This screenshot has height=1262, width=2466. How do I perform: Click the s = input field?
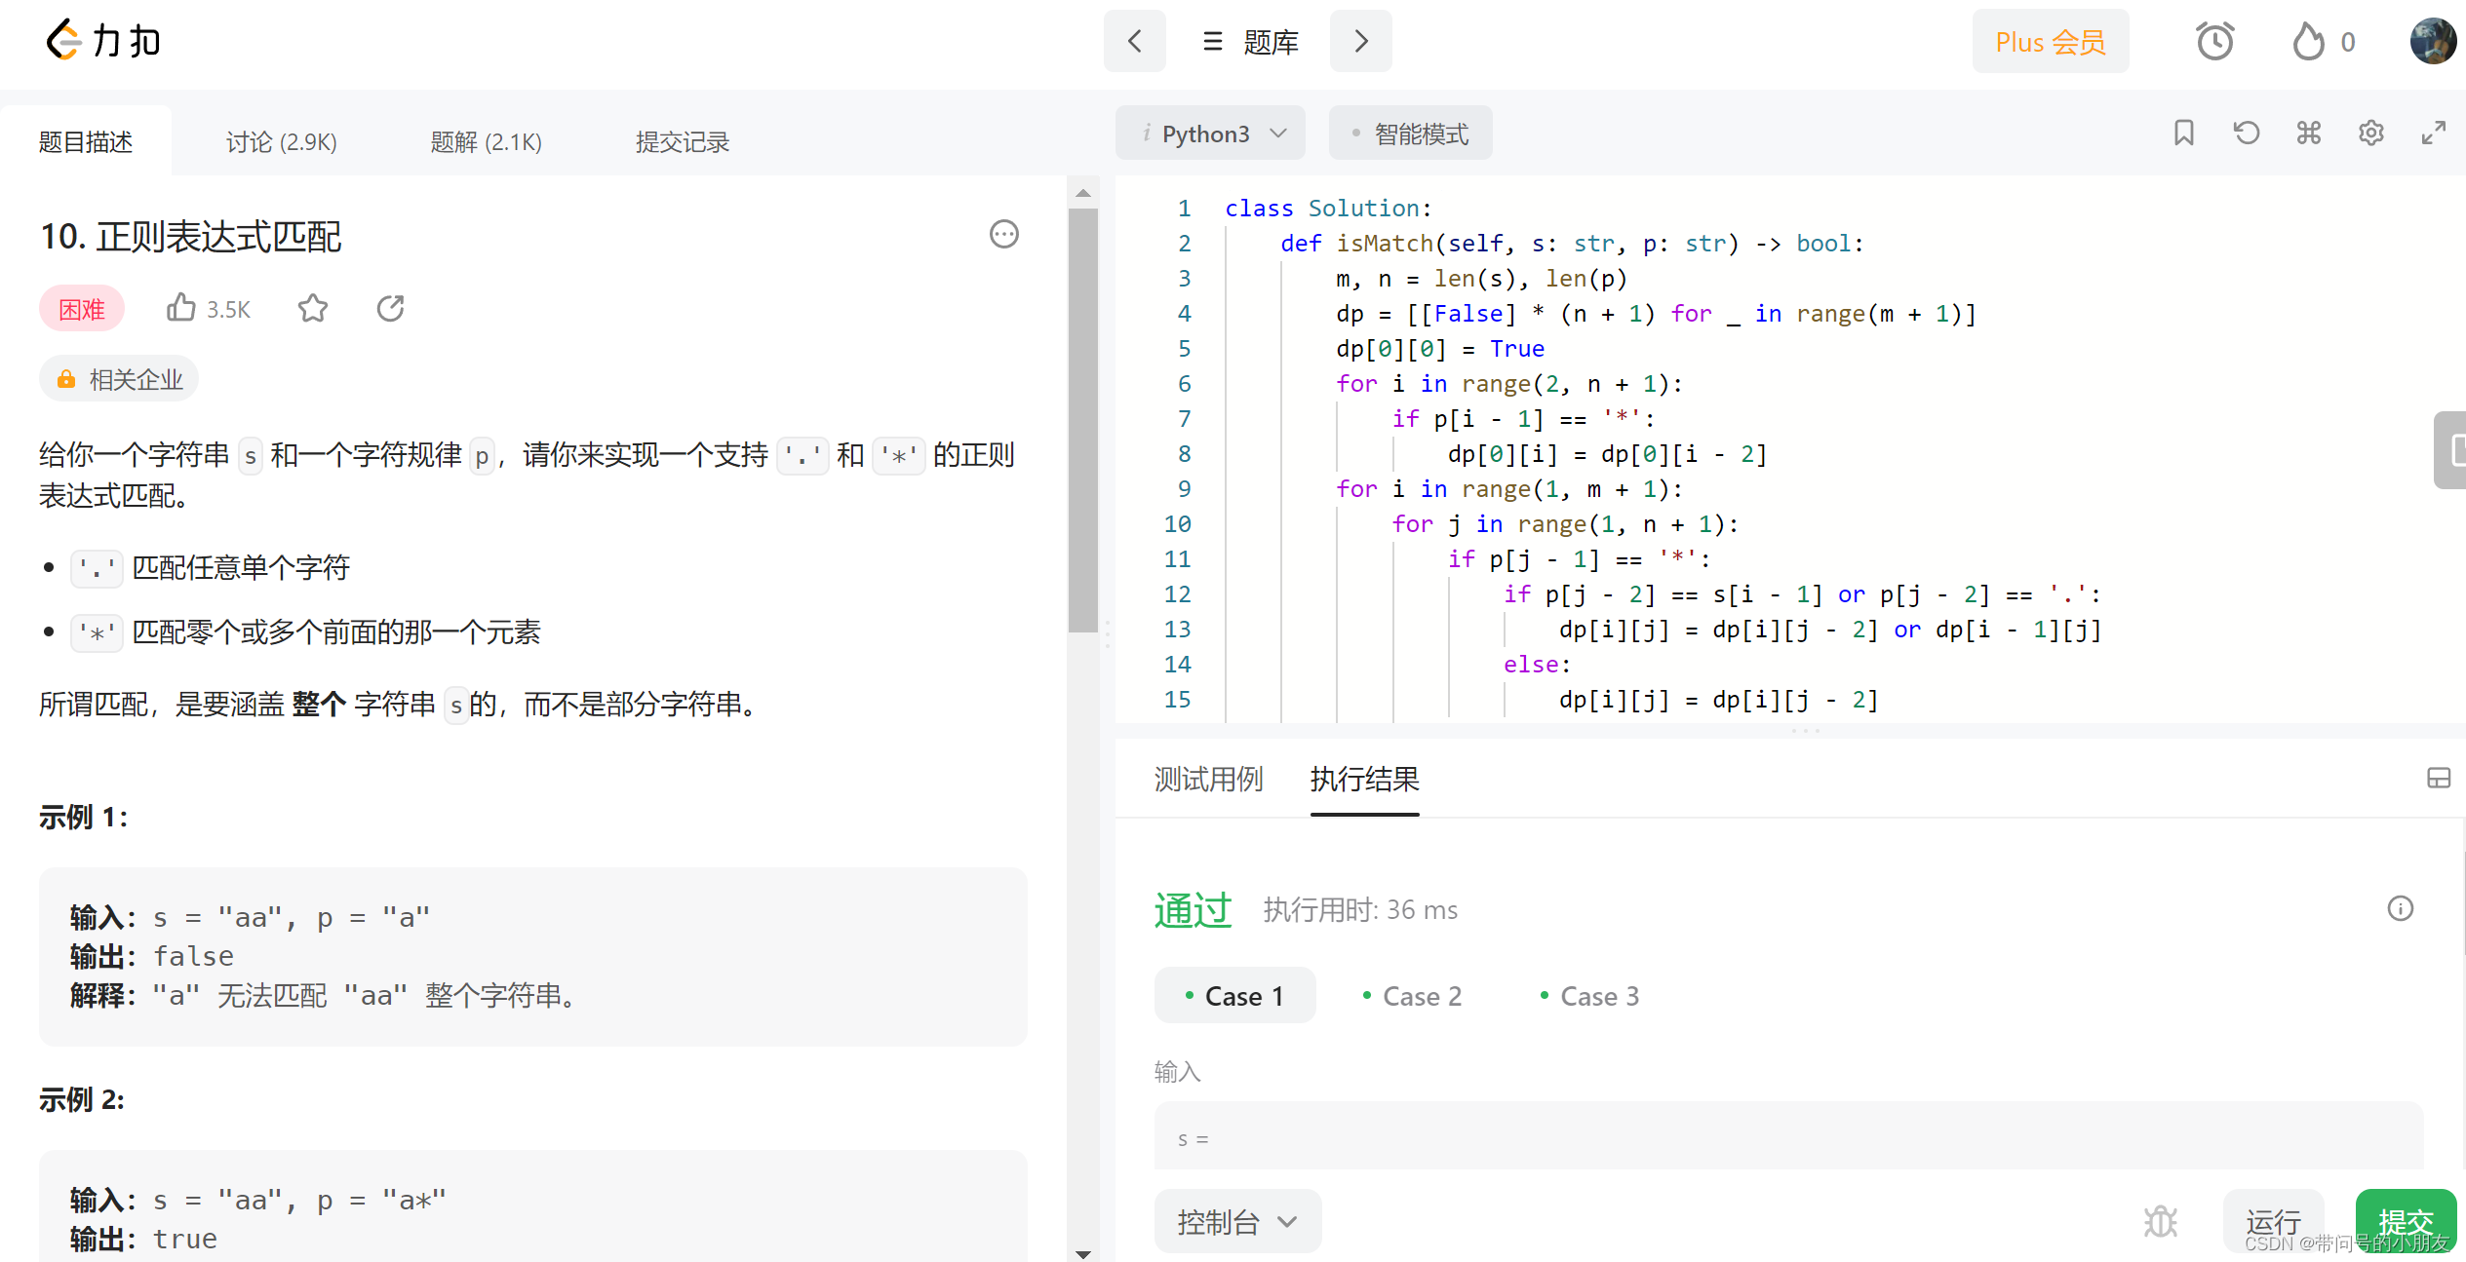coord(1788,1136)
